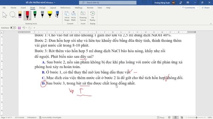Click zoom out minus button
This screenshot has width=213, height=119.
(x=186, y=117)
